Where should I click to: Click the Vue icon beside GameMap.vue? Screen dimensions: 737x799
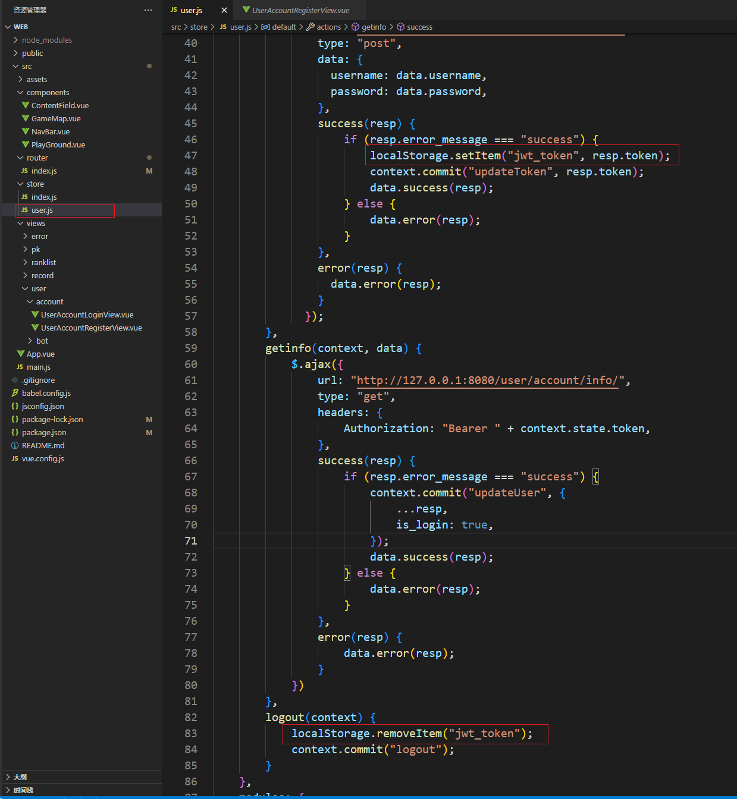26,118
